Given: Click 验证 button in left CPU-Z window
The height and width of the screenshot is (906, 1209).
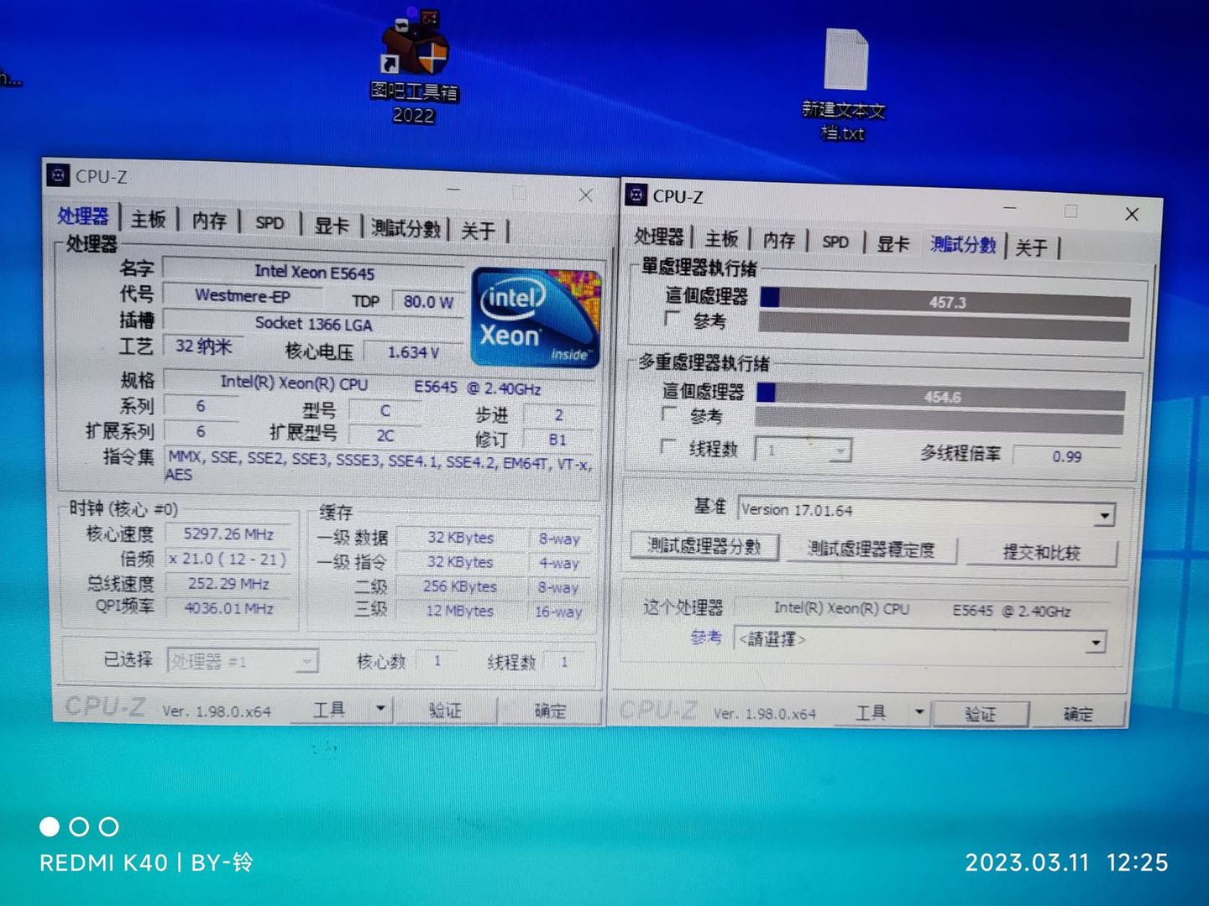Looking at the screenshot, I should [x=446, y=711].
